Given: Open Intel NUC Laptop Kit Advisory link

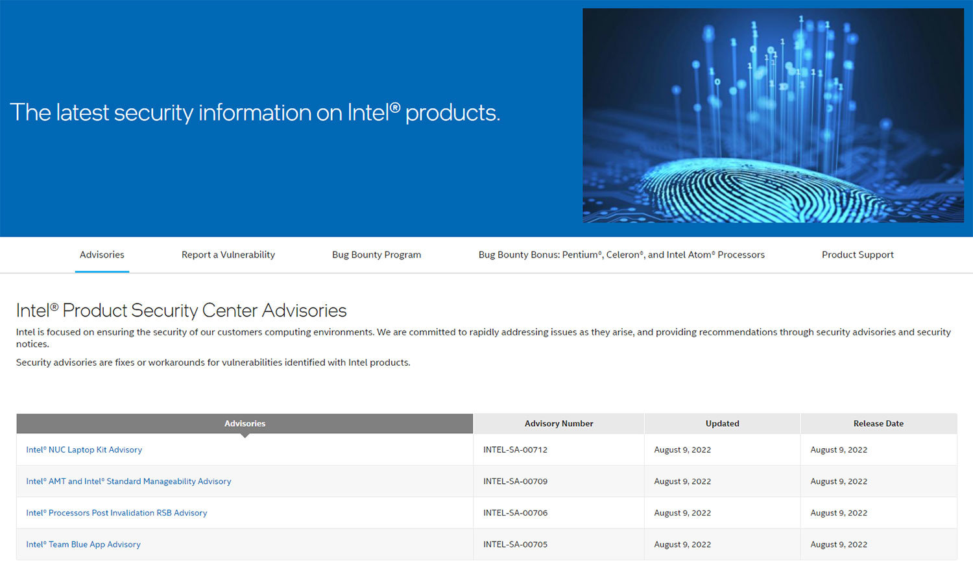Looking at the screenshot, I should pyautogui.click(x=84, y=449).
